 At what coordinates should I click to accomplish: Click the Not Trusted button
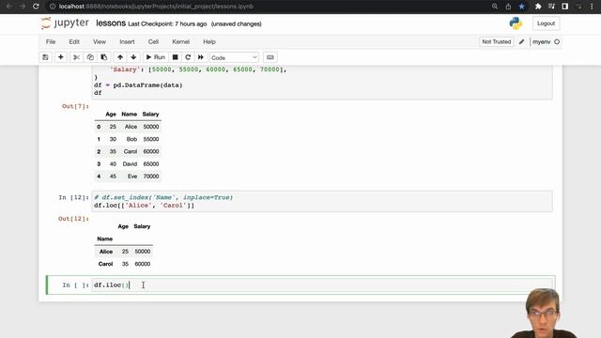497,41
